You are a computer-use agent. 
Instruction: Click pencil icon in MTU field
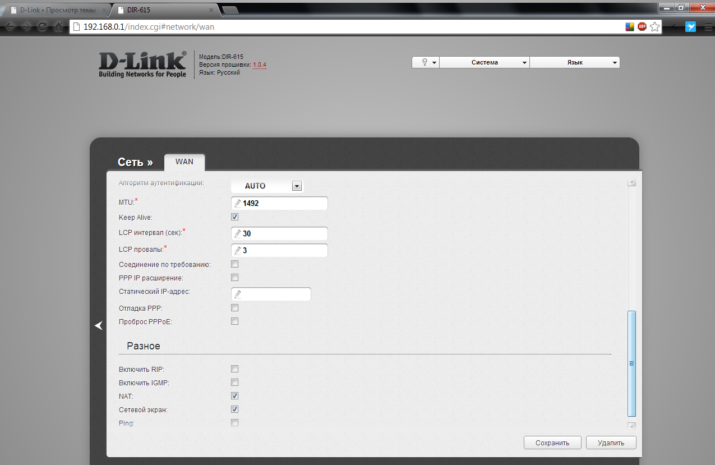coord(238,203)
